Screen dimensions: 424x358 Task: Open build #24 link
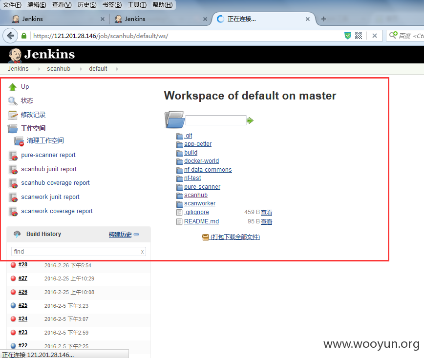pyautogui.click(x=22, y=318)
